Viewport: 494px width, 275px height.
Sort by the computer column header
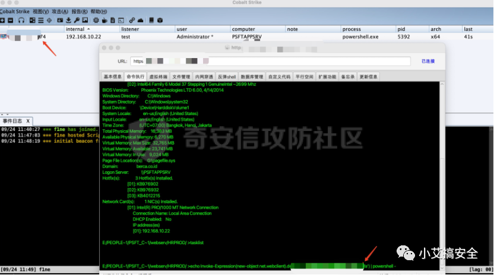tap(258, 29)
